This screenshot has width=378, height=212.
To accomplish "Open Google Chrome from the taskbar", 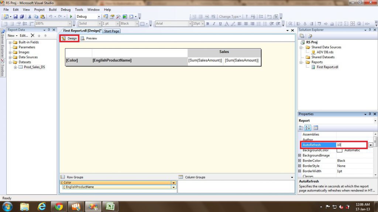I will (58, 206).
